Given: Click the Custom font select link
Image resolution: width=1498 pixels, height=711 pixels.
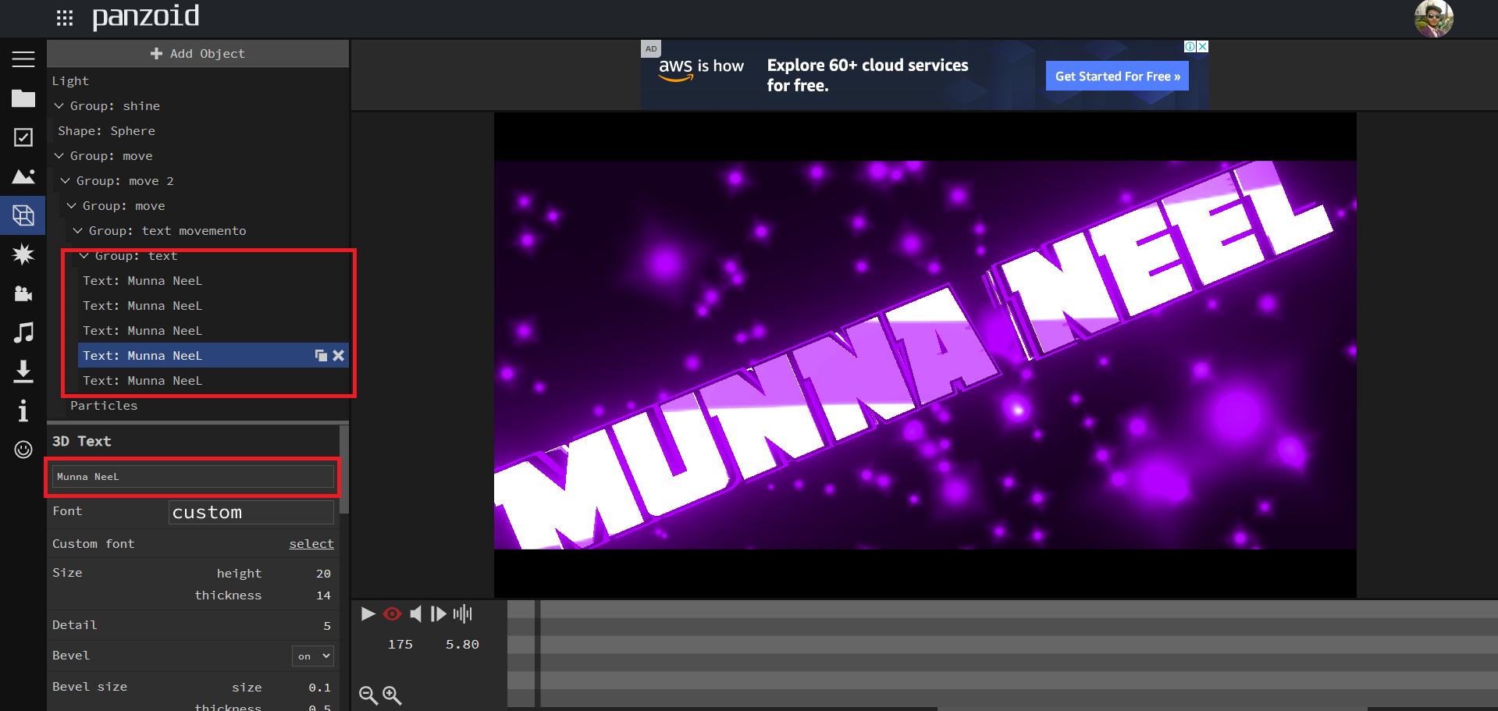Looking at the screenshot, I should click(x=311, y=544).
